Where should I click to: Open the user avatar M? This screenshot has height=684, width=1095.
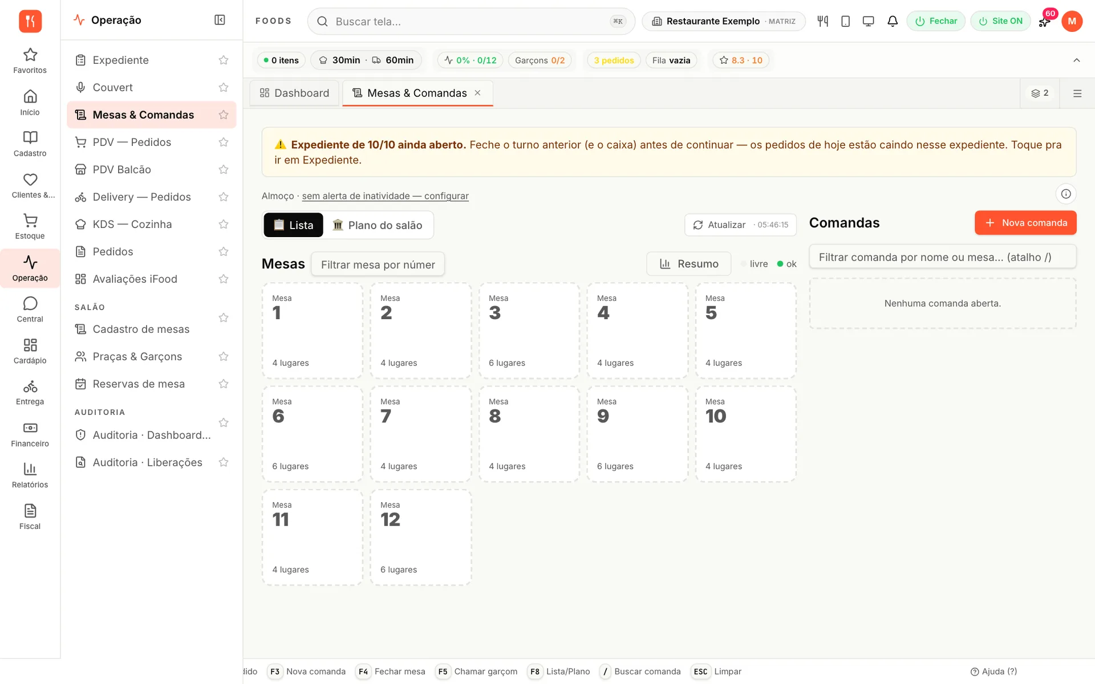[1072, 21]
